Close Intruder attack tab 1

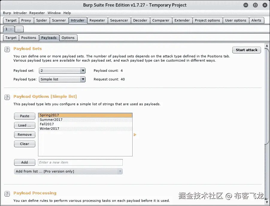pos(11,29)
